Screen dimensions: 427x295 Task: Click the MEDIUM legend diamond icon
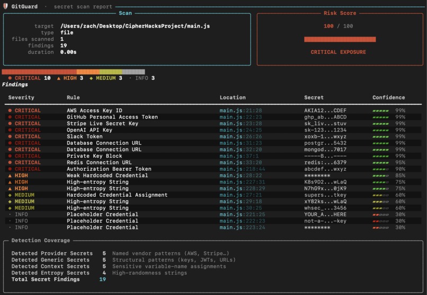(91, 78)
